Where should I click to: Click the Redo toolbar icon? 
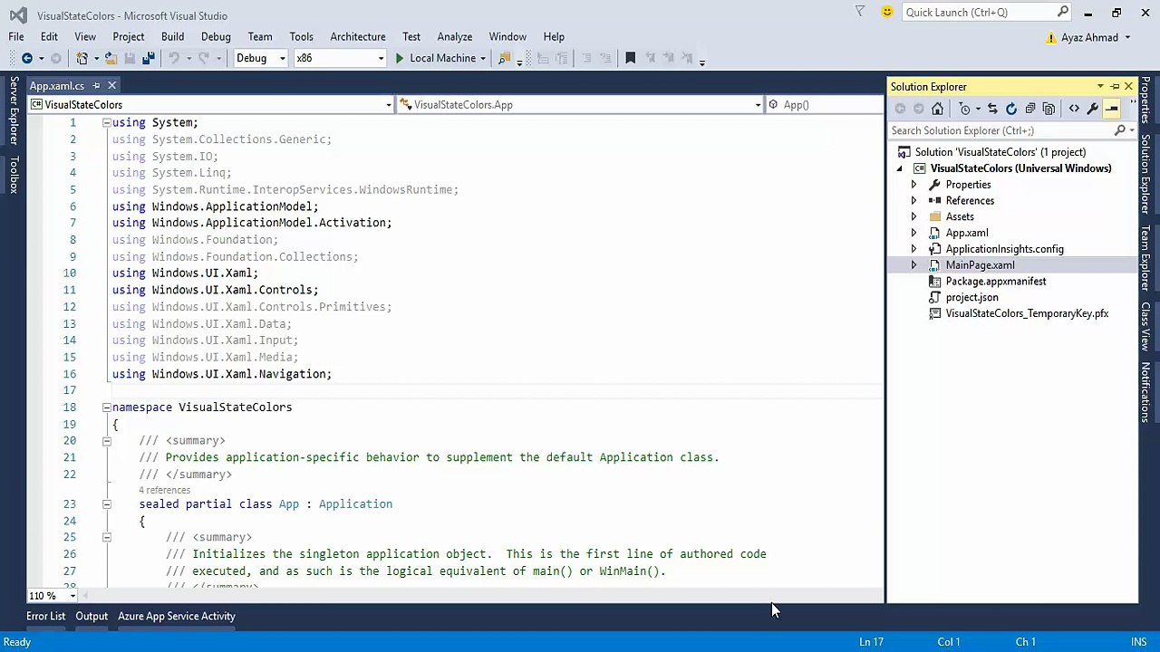pos(204,58)
